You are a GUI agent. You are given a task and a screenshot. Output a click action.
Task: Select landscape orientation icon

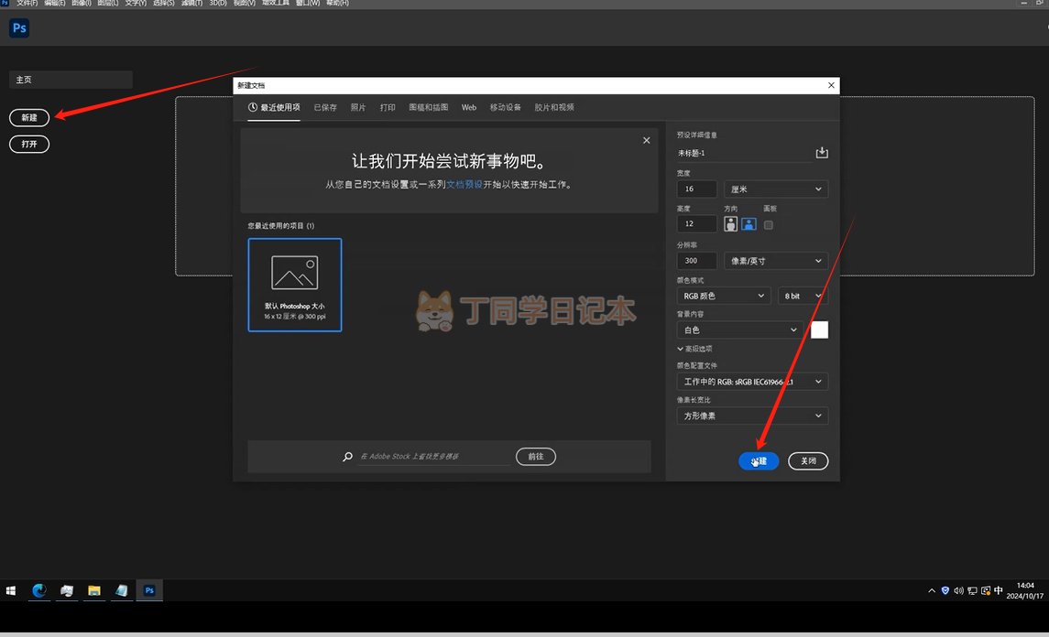coord(749,224)
